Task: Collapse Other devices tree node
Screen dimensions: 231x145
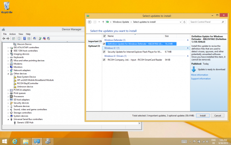Action: (x=8, y=74)
